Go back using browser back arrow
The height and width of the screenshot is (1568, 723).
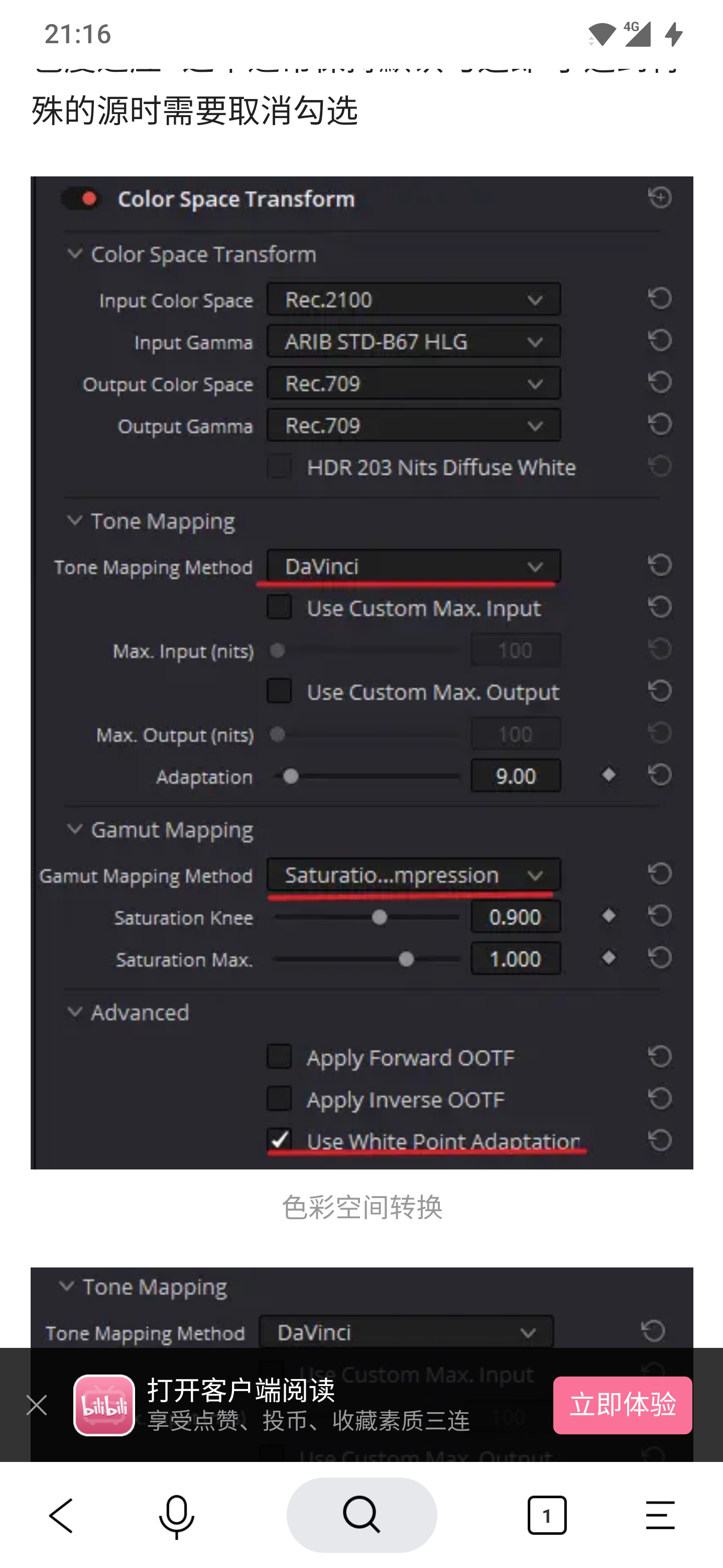click(61, 1516)
